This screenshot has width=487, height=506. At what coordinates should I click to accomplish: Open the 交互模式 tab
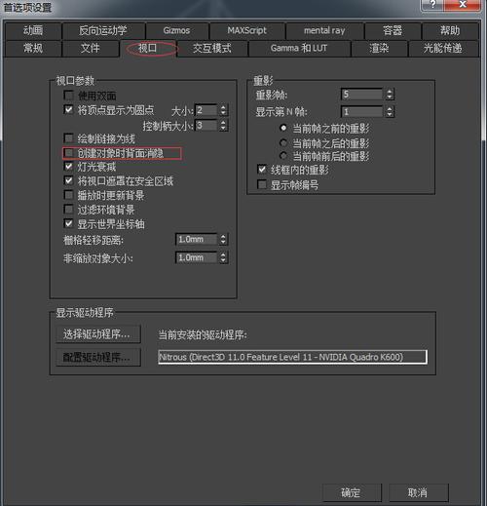212,49
